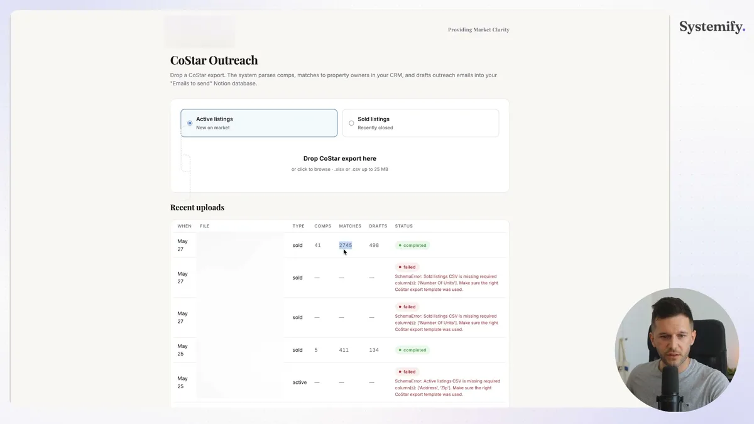Screen dimensions: 754x424
Task: Click the 41 comps cell
Action: (318, 246)
